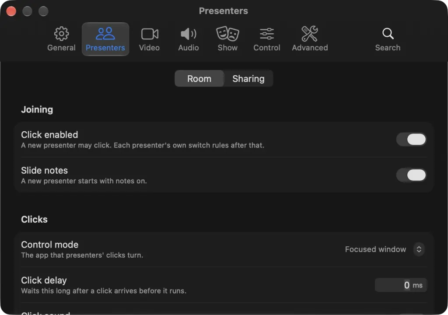Open the Video camera settings pane
Image resolution: width=448 pixels, height=315 pixels.
[x=150, y=39]
